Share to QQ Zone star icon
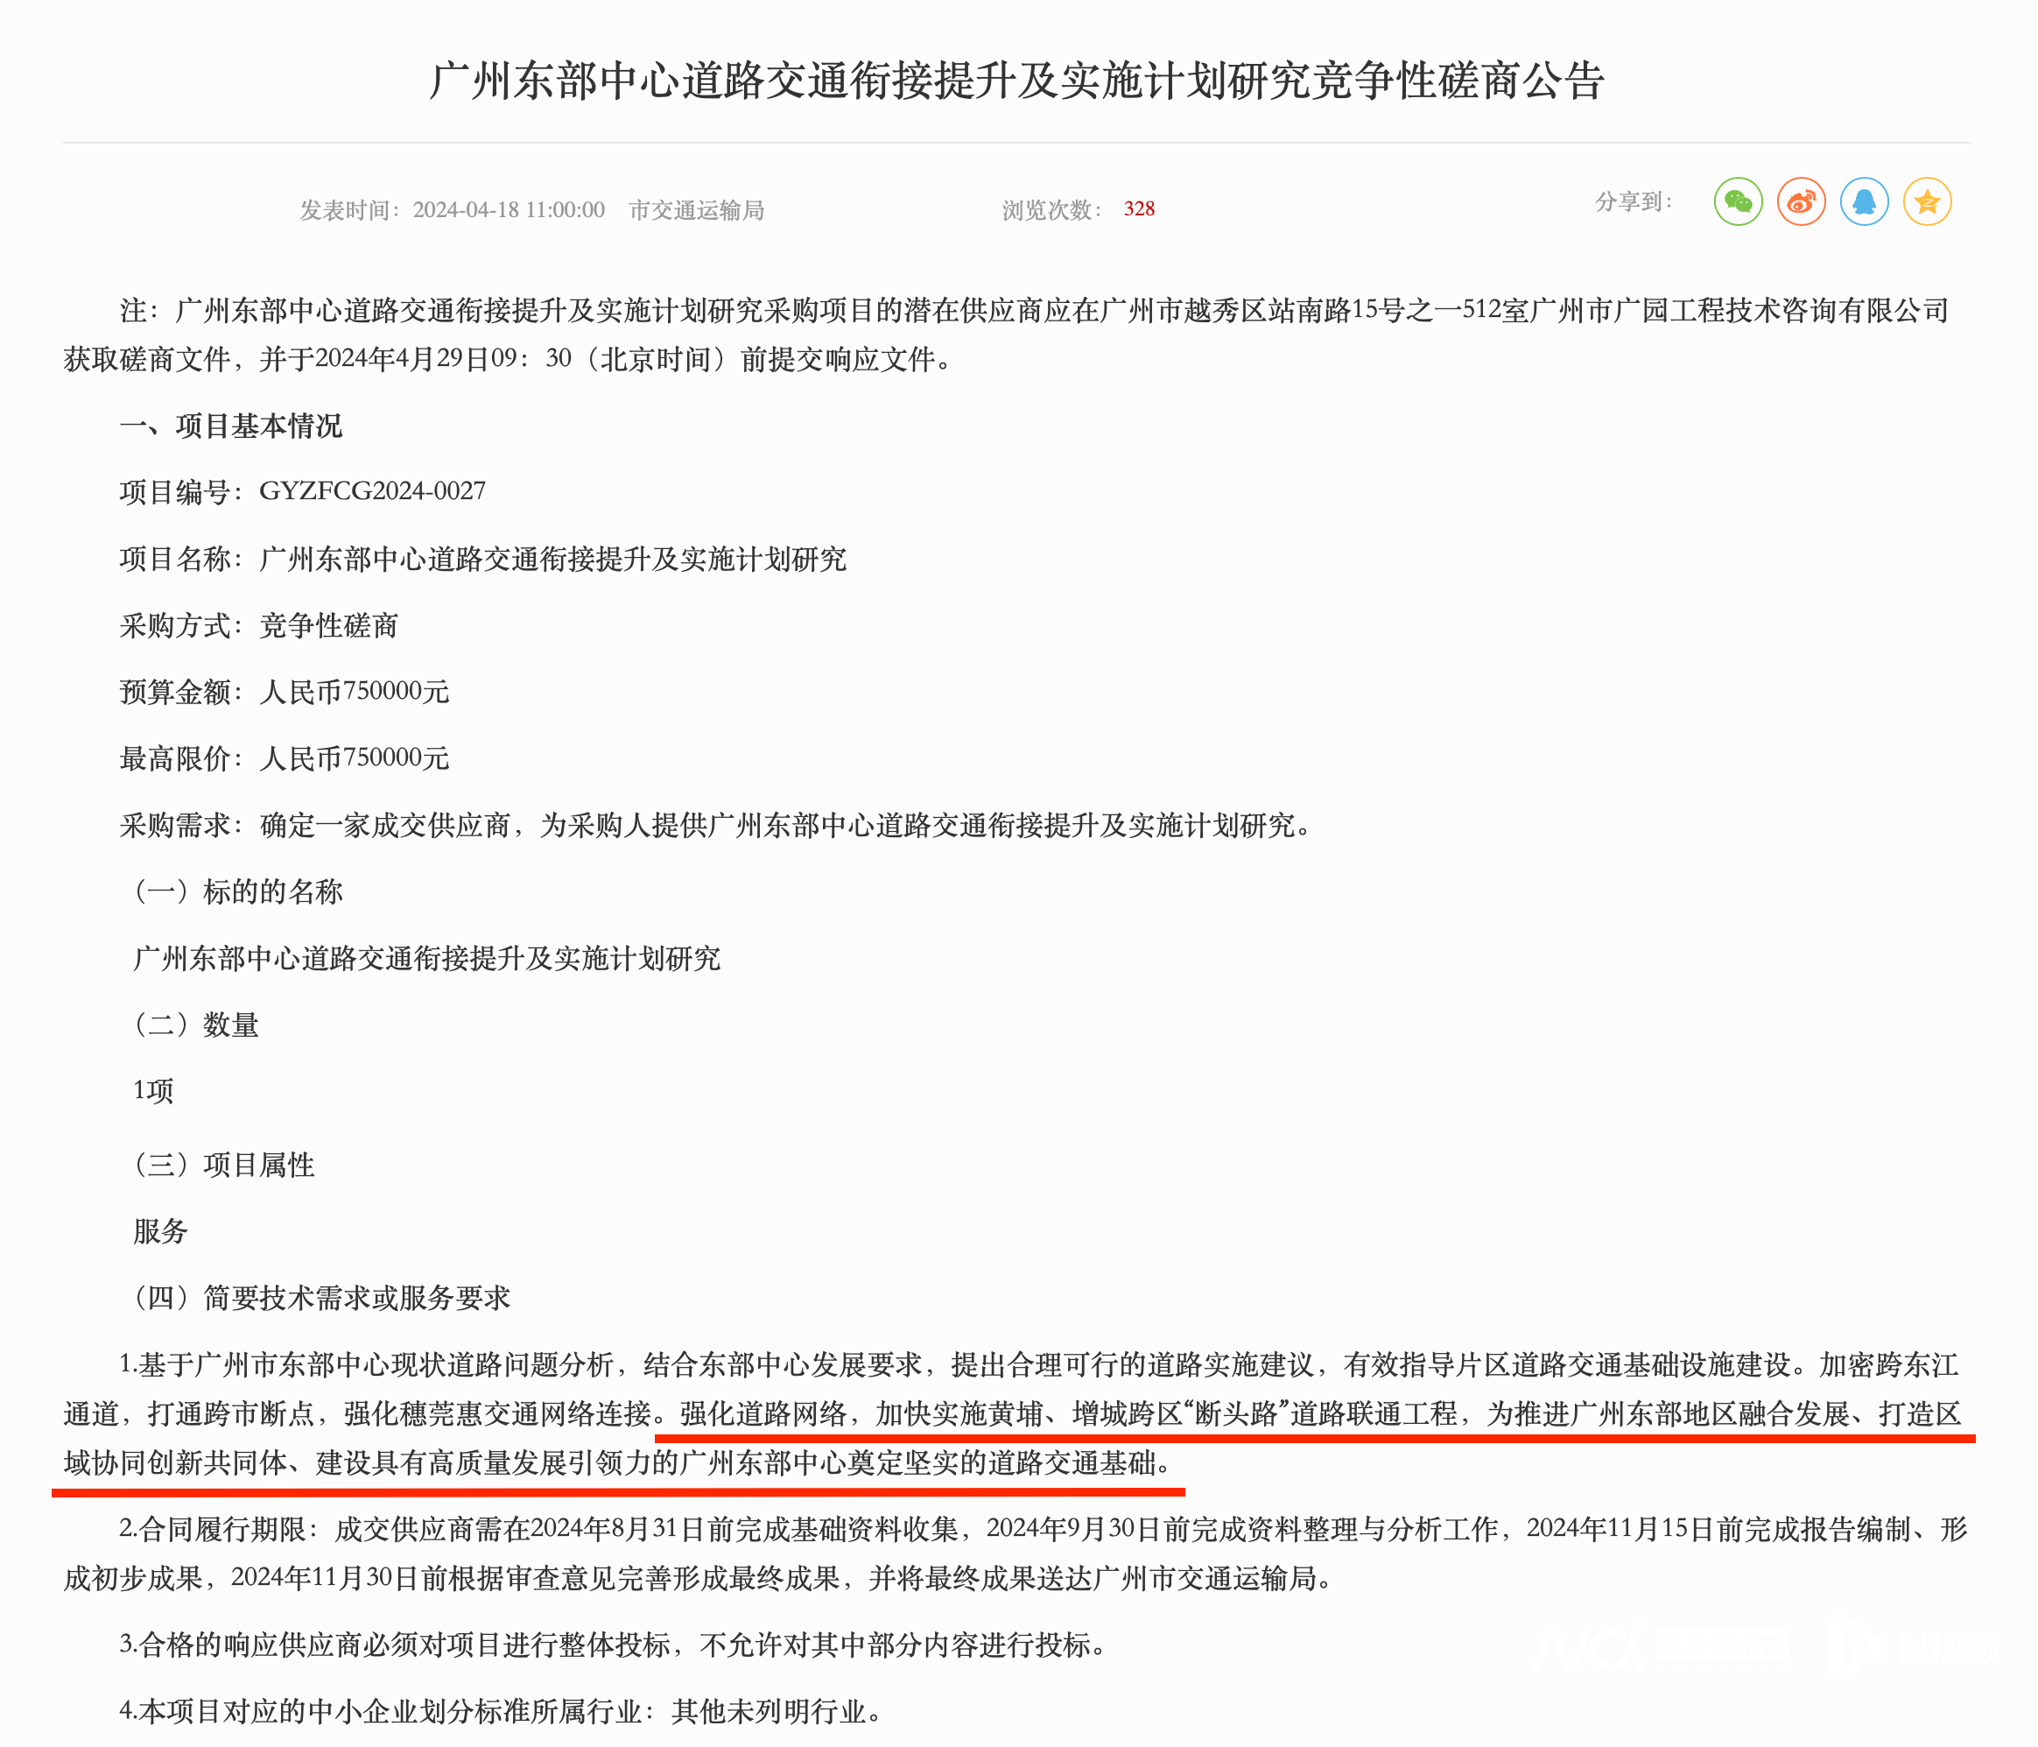Viewport: 2038px width, 1747px height. pos(1927,201)
